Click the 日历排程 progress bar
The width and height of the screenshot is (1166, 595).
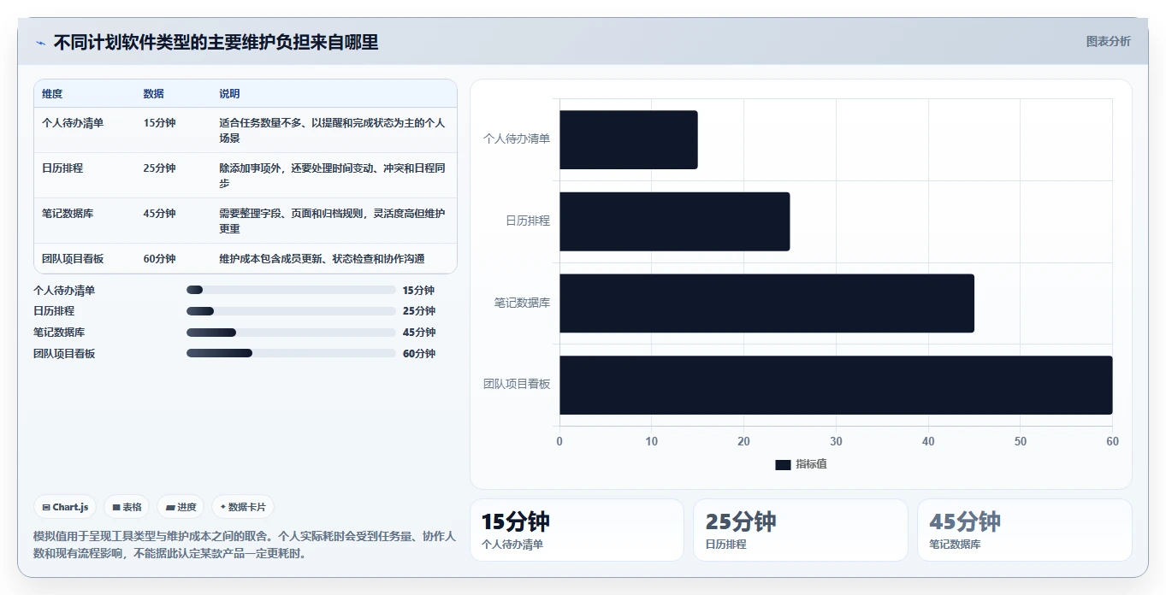291,311
